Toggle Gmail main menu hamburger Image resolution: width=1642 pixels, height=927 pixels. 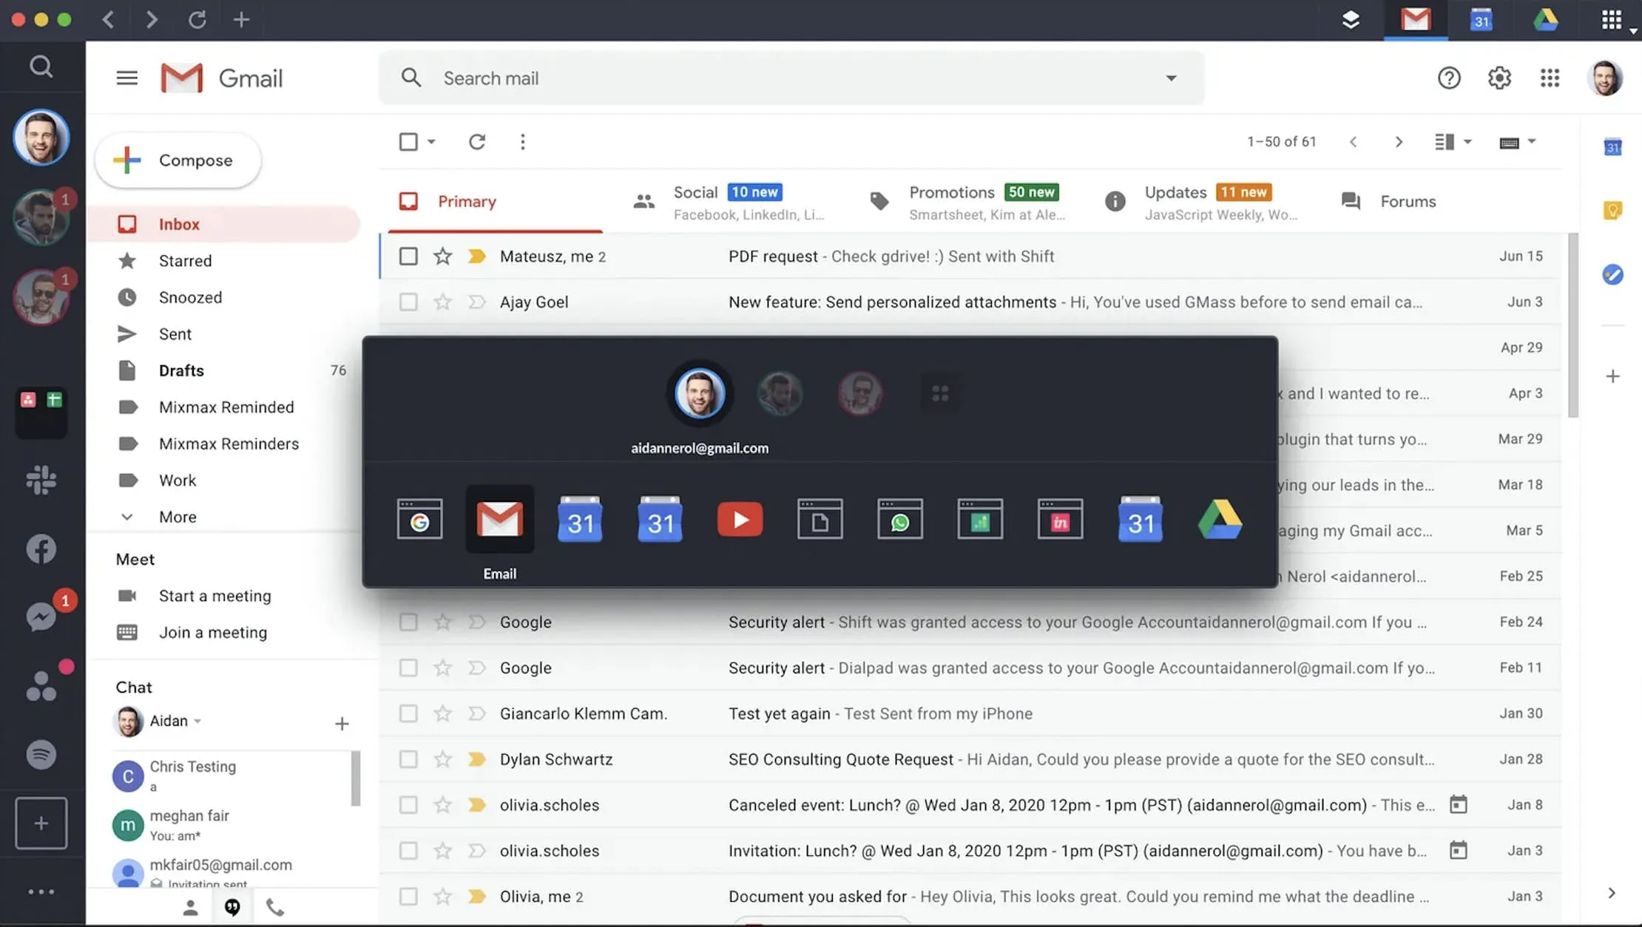pos(127,78)
